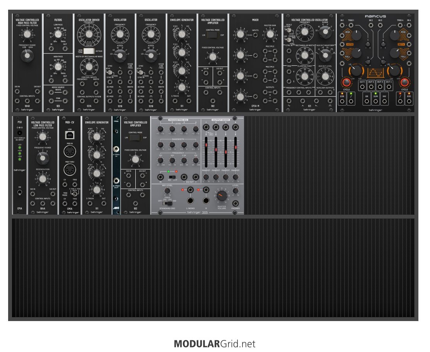
Task: Click the Abacus OUT 2 jack
Action: pos(371,87)
